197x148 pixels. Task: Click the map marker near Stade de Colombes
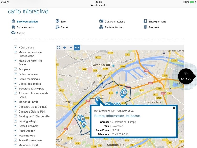98,100
